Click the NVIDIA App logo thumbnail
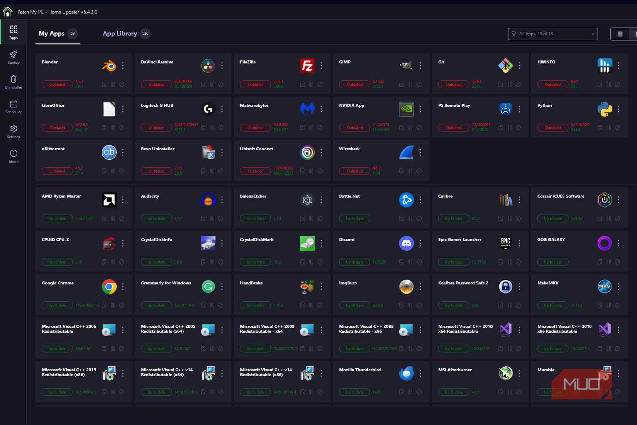This screenshot has height=425, width=637. pyautogui.click(x=406, y=109)
